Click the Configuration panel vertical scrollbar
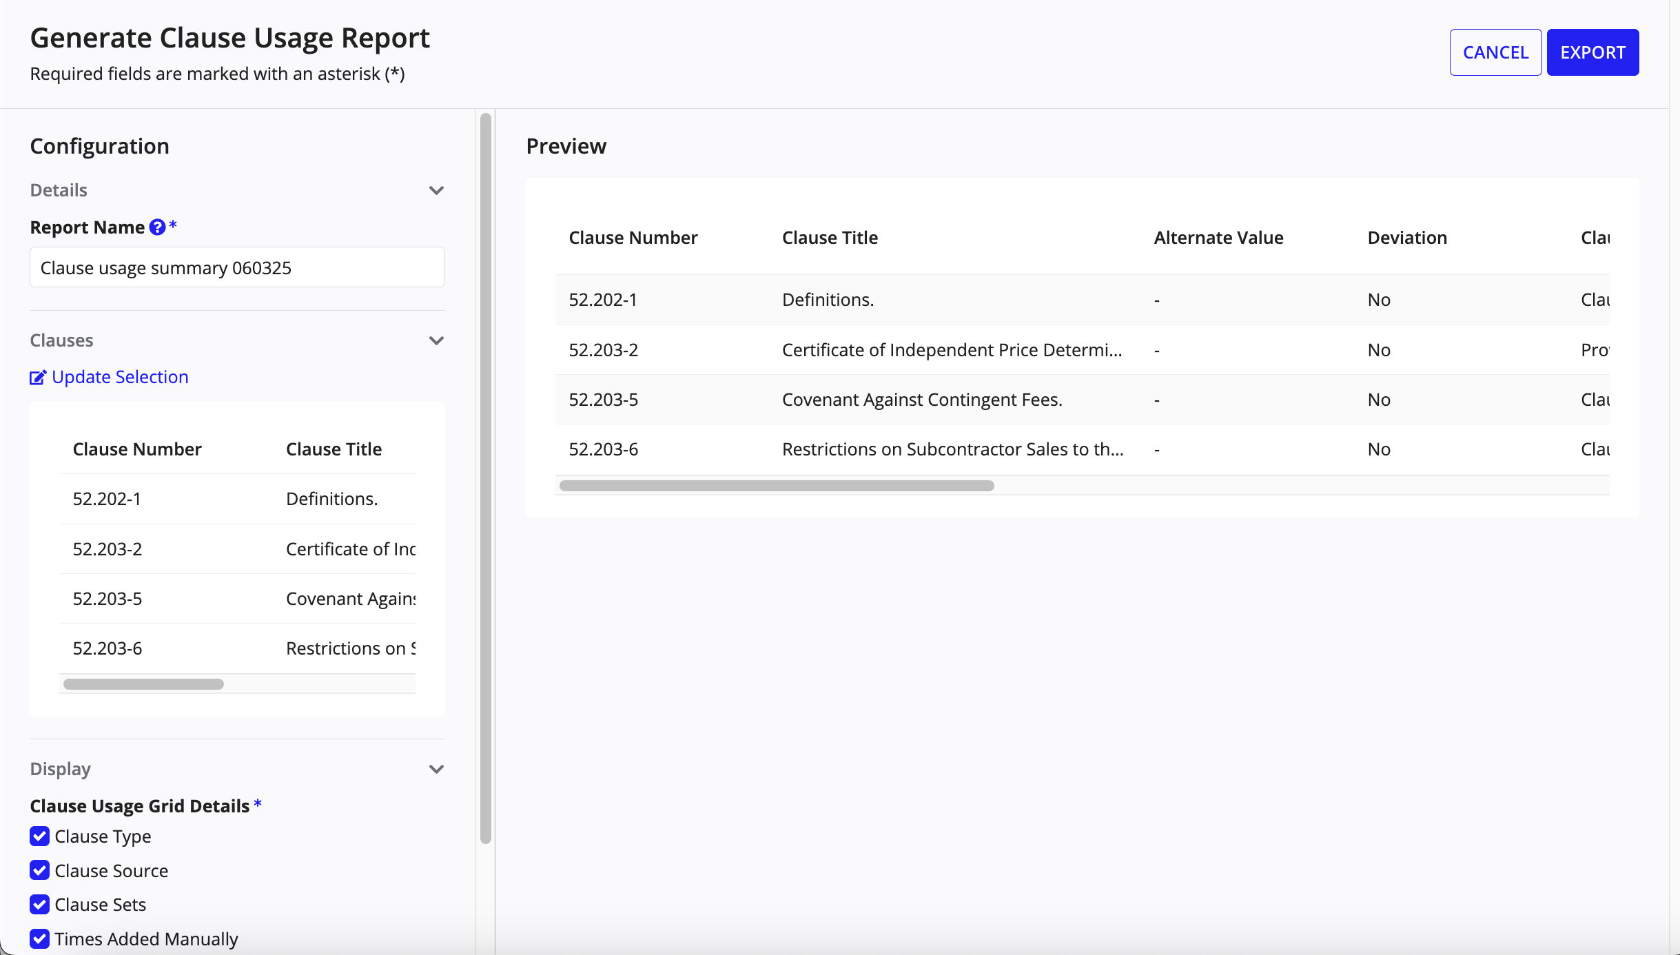The width and height of the screenshot is (1680, 955). coord(485,478)
